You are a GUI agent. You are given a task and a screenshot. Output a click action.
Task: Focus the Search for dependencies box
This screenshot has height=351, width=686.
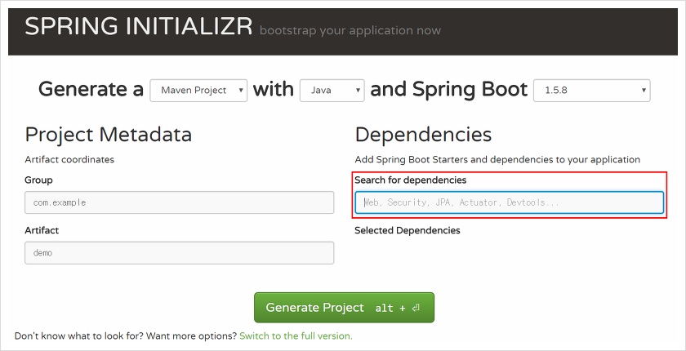(510, 202)
